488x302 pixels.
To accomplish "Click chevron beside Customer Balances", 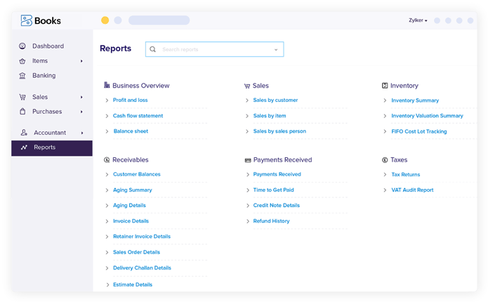I will tap(107, 174).
